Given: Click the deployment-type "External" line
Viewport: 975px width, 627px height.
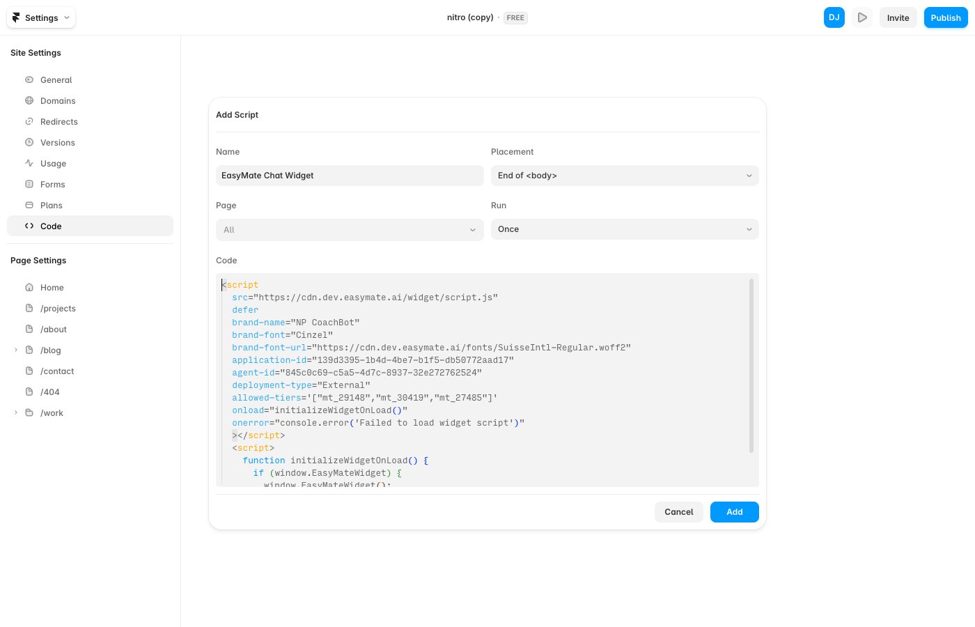Looking at the screenshot, I should 302,385.
